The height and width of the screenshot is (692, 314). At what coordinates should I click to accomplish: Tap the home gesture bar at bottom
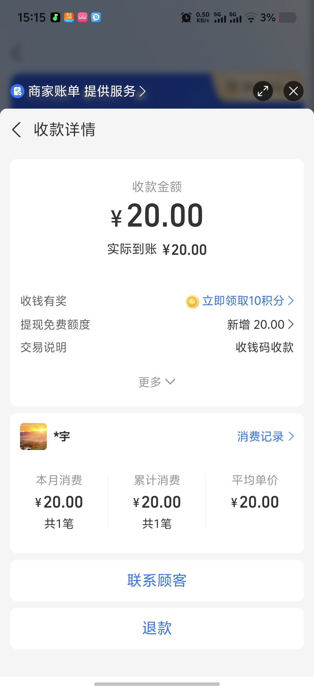pyautogui.click(x=157, y=684)
